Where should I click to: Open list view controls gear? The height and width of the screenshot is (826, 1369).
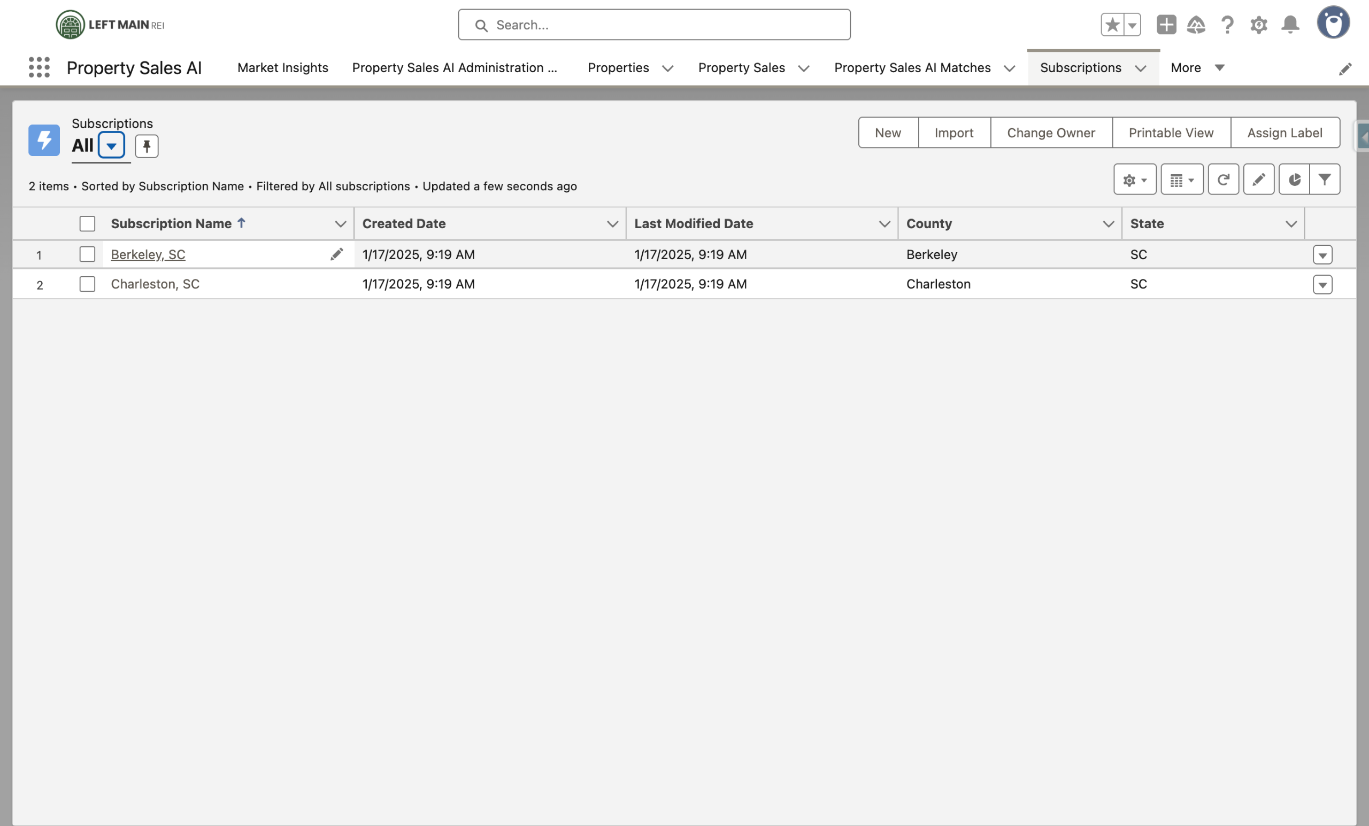(1134, 180)
